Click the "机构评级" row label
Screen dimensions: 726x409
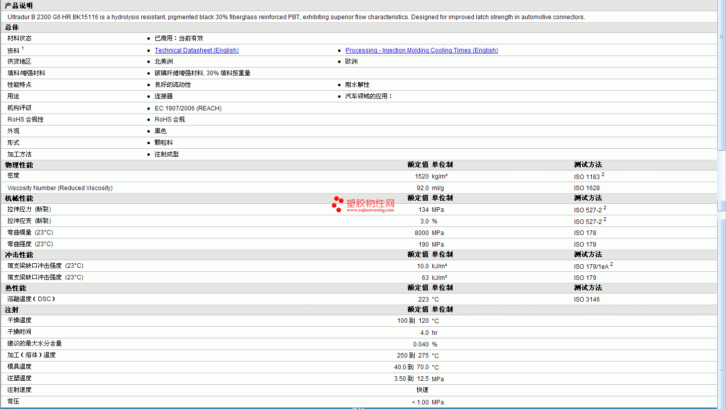click(x=19, y=108)
